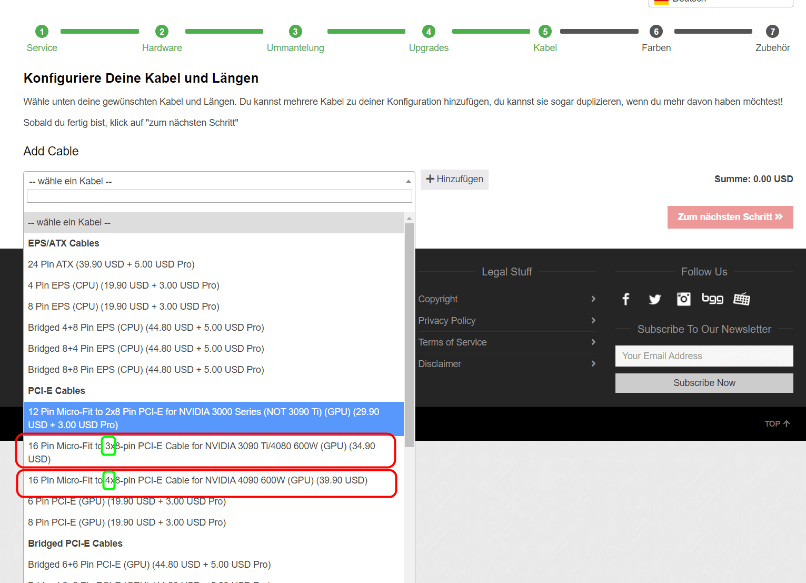
Task: Go to step 2 Hardware circle
Action: coord(162,32)
